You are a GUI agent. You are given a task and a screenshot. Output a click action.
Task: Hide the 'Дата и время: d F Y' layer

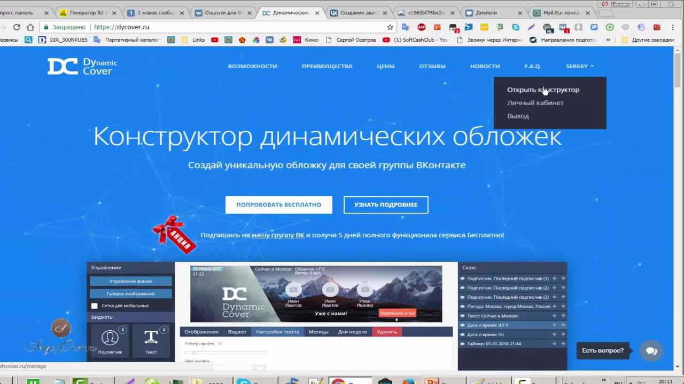coord(463,325)
